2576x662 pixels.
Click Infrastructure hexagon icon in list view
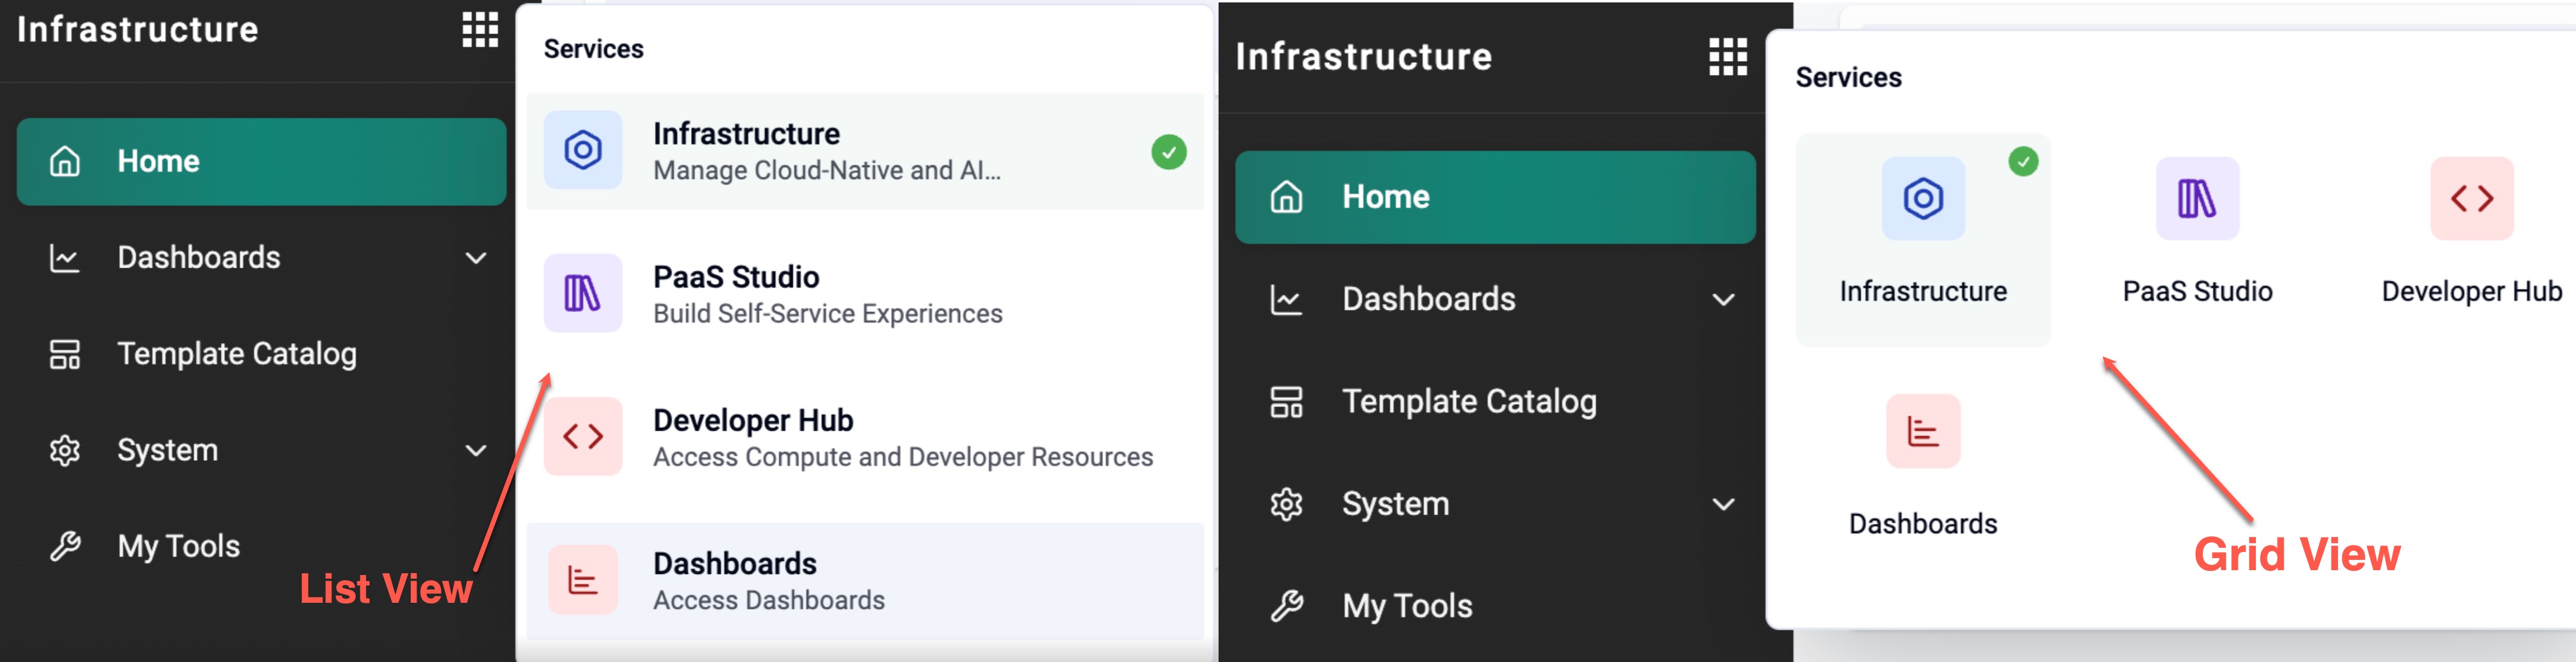click(x=583, y=151)
